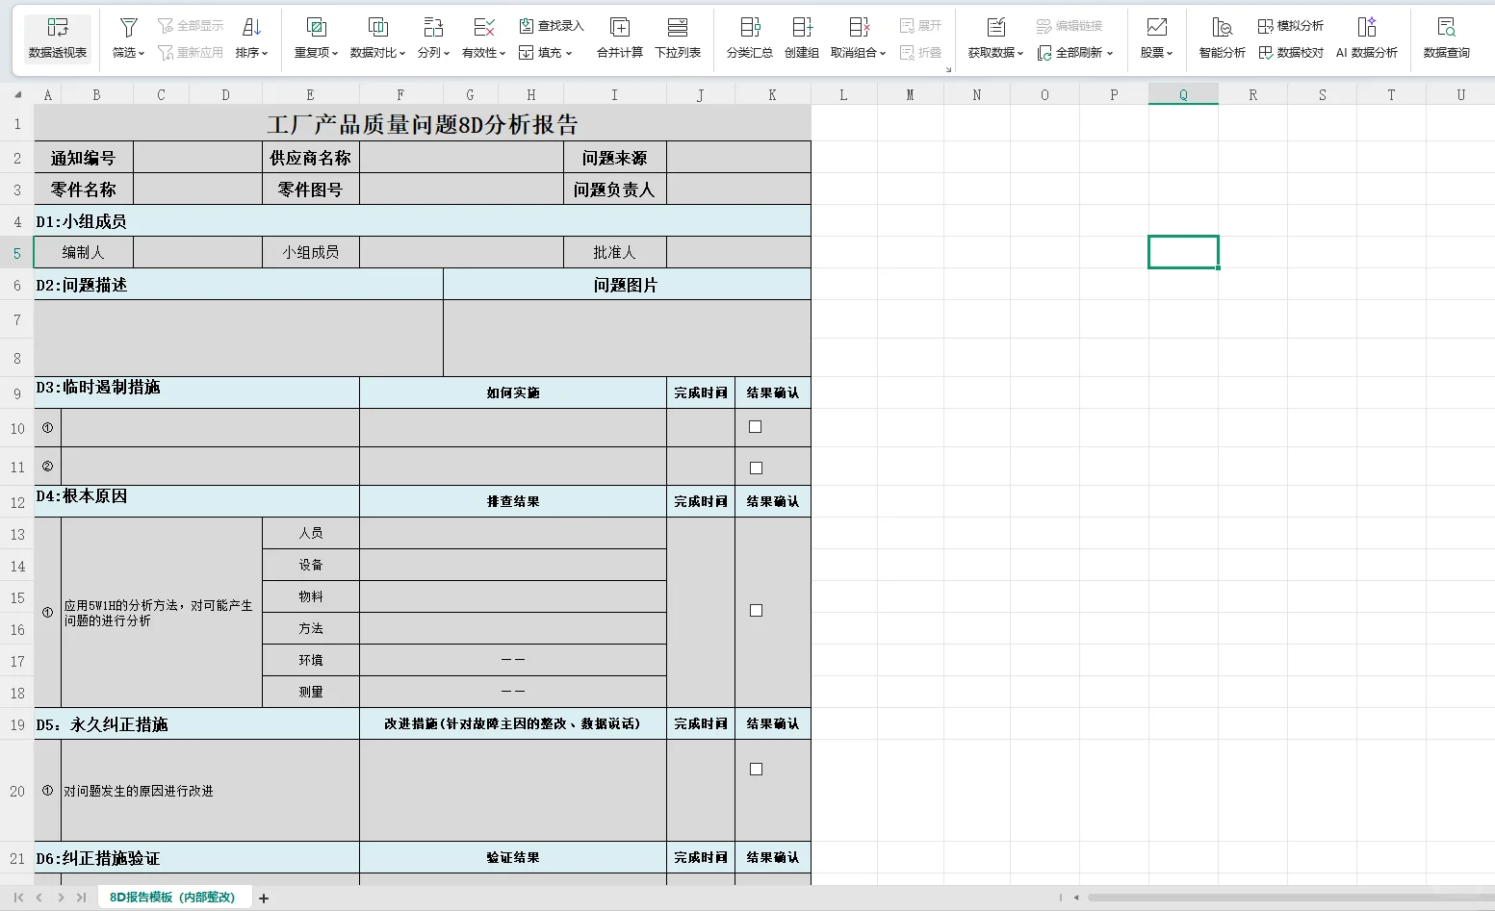
Task: Click the 批准人 cell
Action: click(x=614, y=252)
